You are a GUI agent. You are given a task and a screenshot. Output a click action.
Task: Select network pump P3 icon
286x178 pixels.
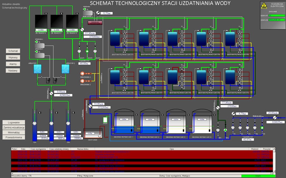click(x=248, y=128)
